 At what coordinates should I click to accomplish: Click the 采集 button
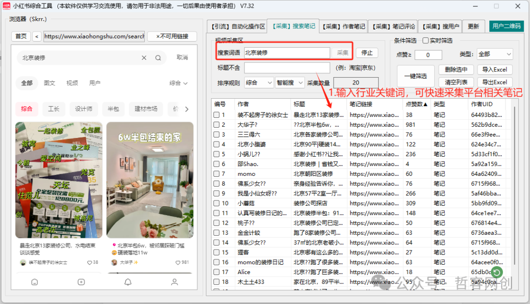click(342, 53)
